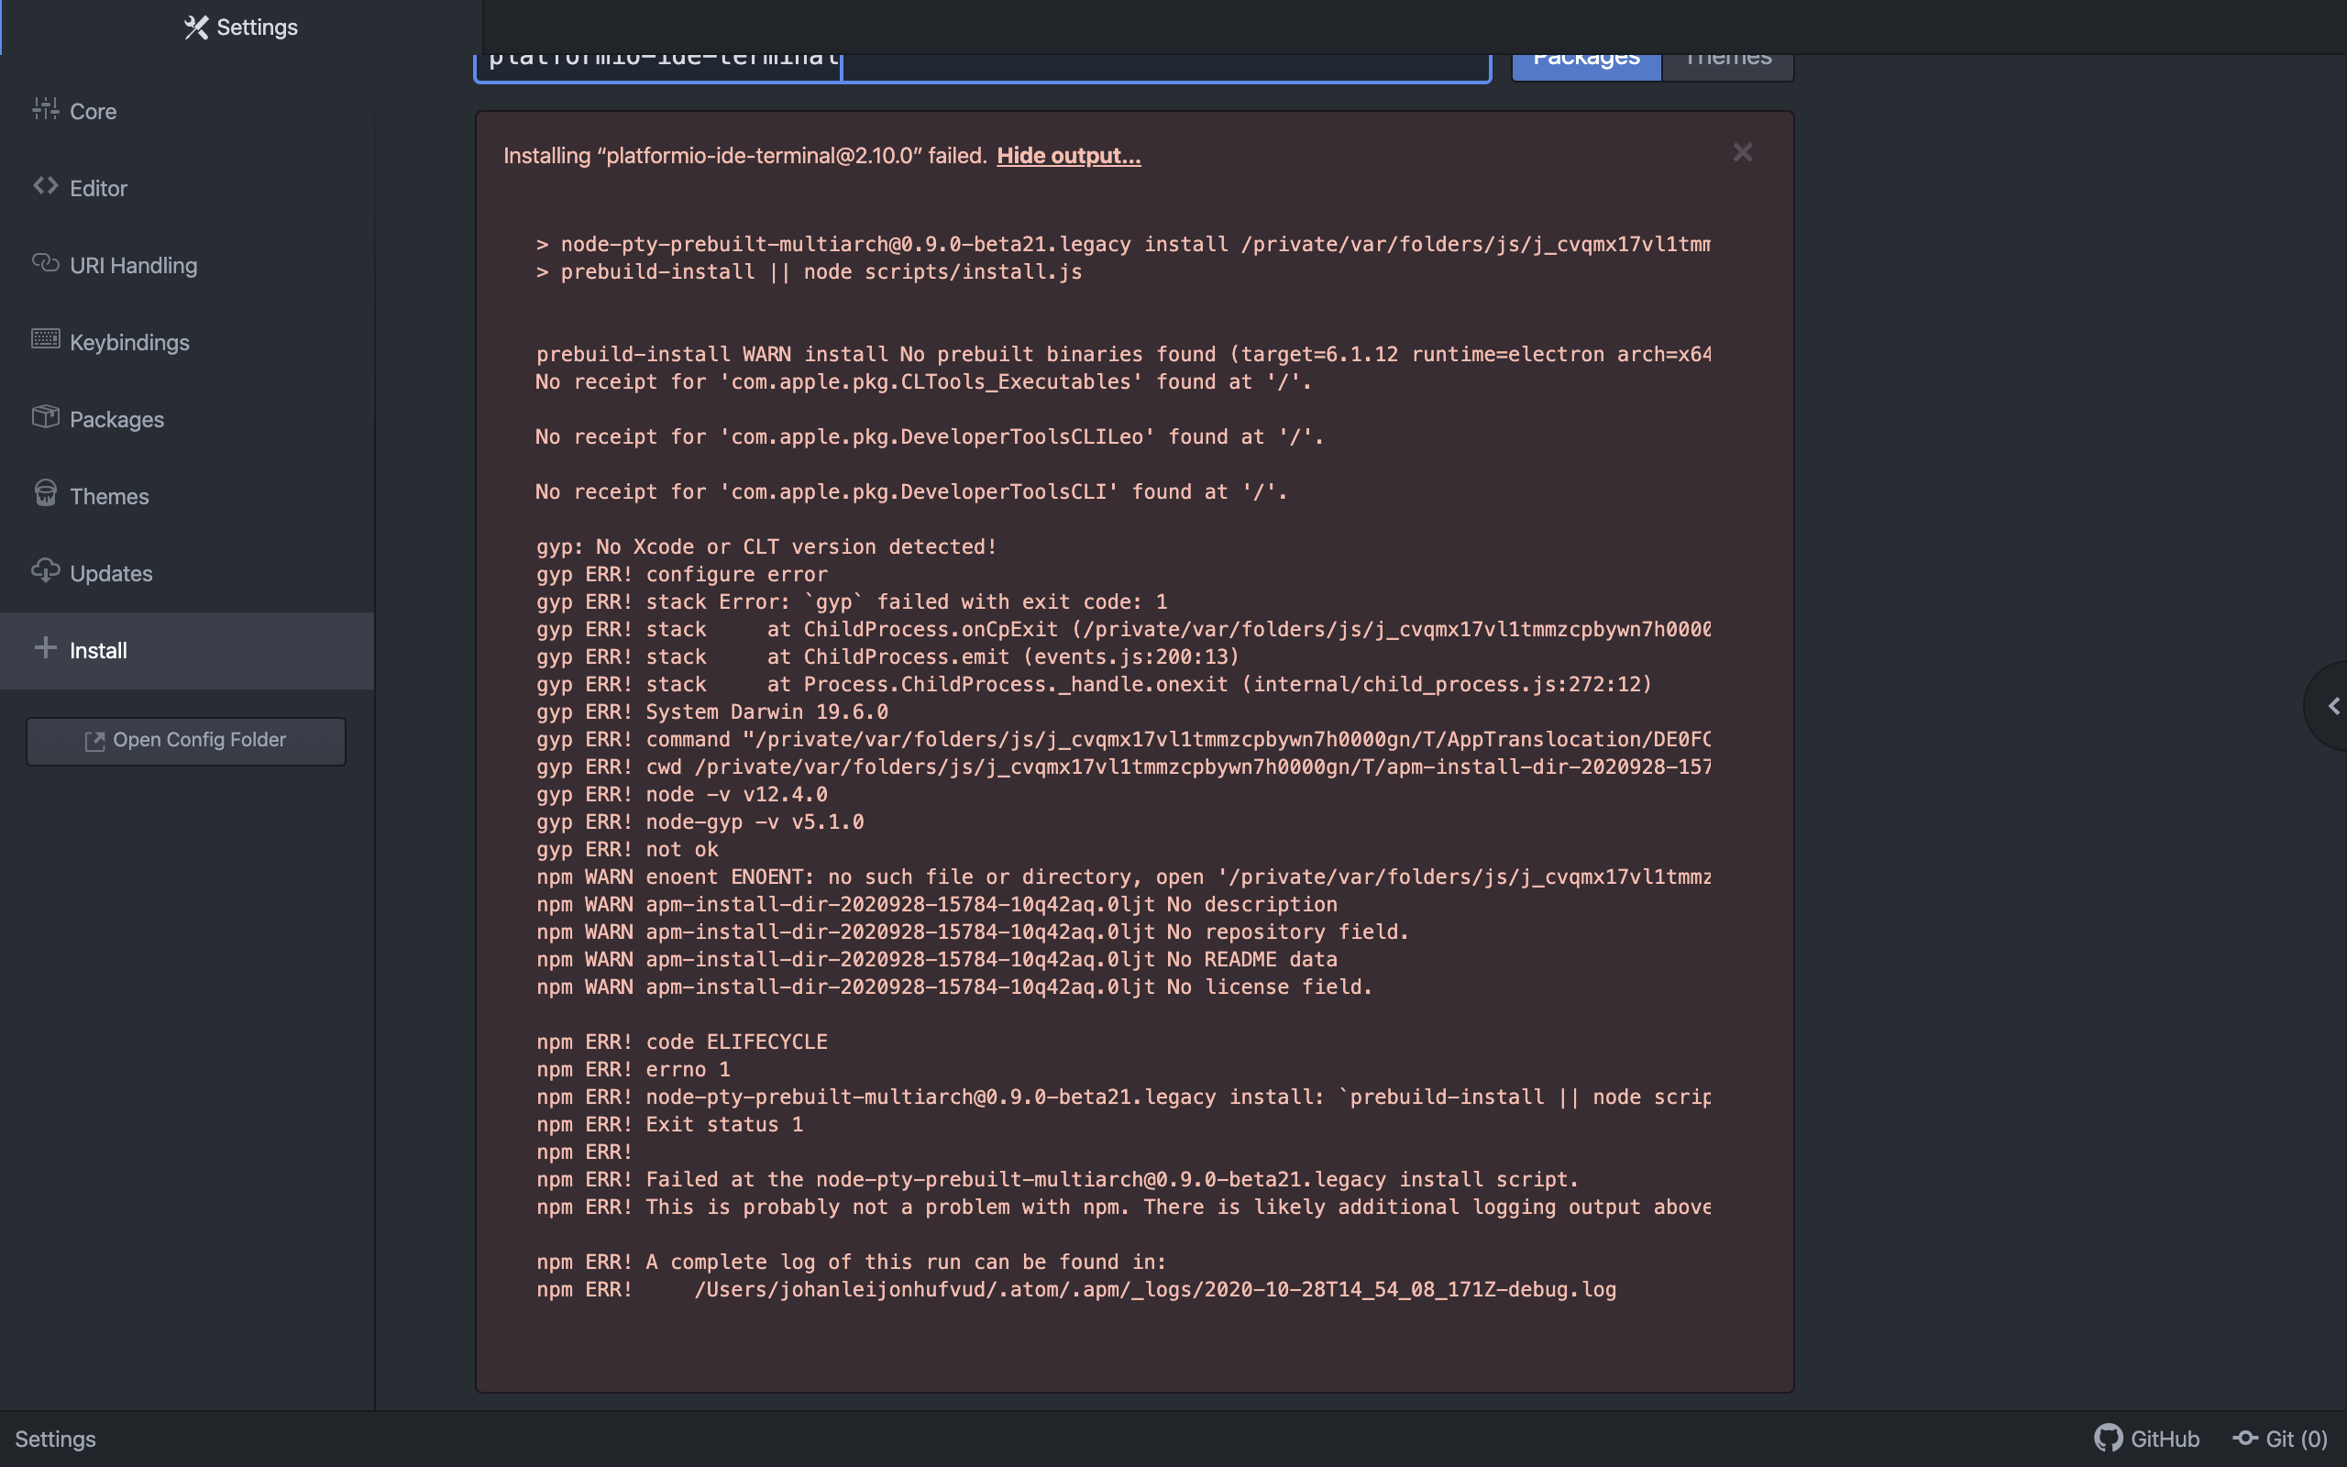The image size is (2347, 1467).
Task: Select the Settings tab
Action: 241,28
